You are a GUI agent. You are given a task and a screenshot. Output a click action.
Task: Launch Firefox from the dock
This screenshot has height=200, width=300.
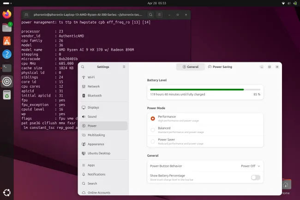7,14
